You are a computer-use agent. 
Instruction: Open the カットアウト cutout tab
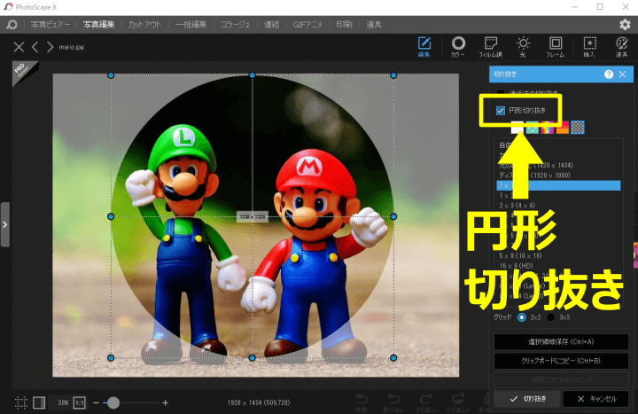click(x=144, y=25)
